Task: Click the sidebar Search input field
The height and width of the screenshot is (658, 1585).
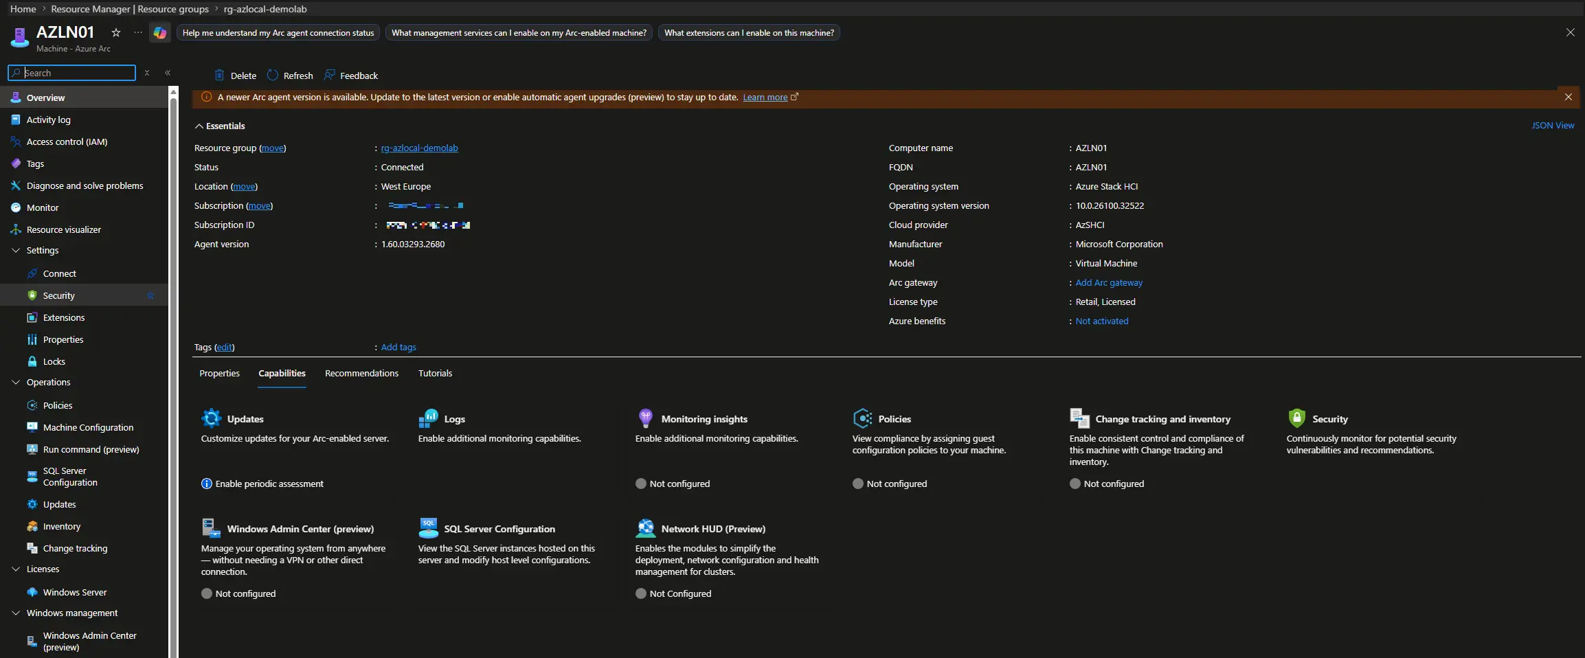Action: click(x=78, y=73)
